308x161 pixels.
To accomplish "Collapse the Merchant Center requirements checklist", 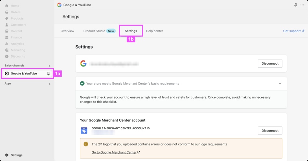I will point(280,83).
